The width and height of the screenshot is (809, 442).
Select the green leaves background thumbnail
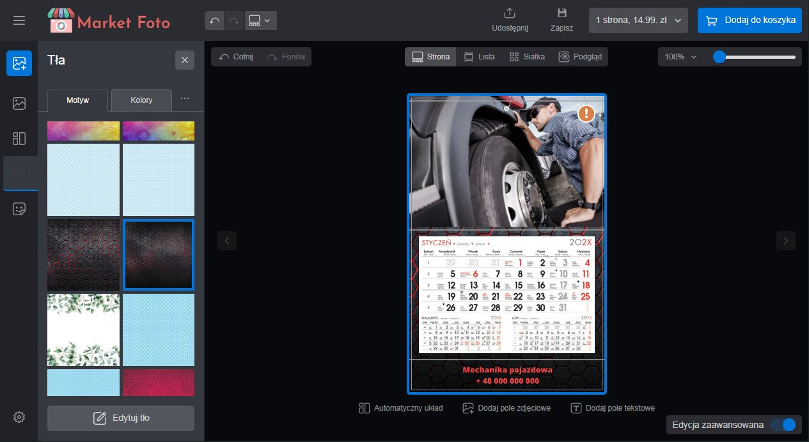(83, 330)
